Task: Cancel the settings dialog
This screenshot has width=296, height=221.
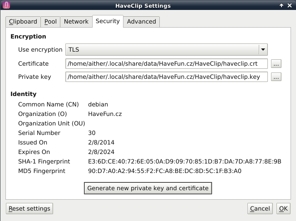Action: pyautogui.click(x=260, y=209)
